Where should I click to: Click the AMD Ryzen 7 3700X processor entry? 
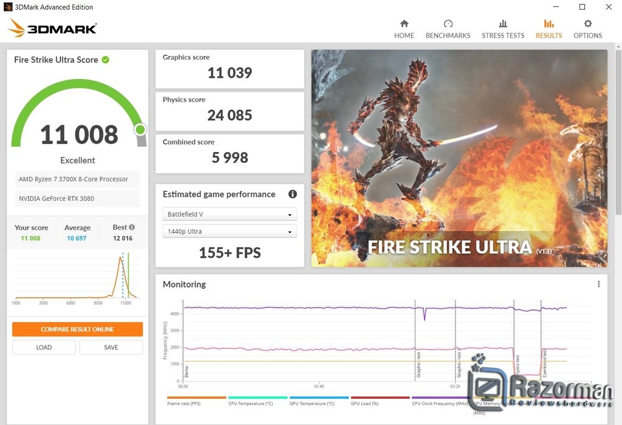tap(77, 179)
